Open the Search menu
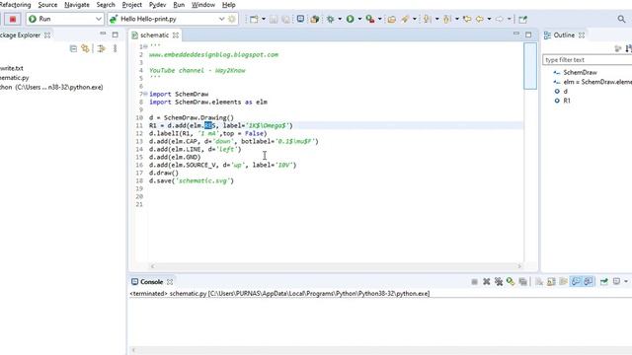The image size is (632, 355). click(106, 5)
